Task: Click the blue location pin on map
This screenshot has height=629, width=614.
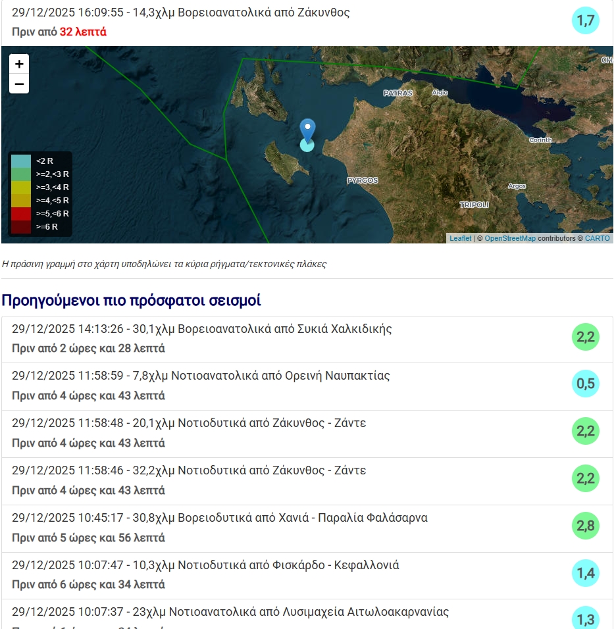Action: pyautogui.click(x=307, y=130)
